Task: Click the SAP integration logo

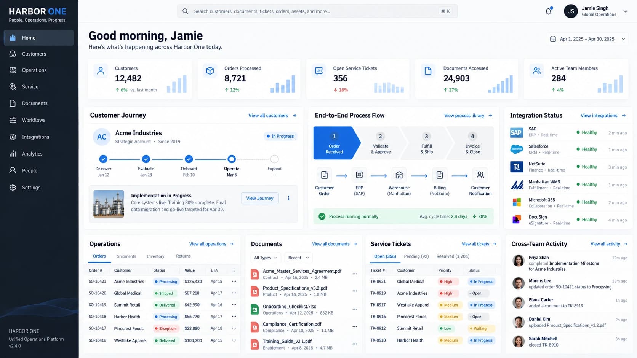Action: pyautogui.click(x=516, y=133)
